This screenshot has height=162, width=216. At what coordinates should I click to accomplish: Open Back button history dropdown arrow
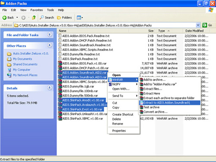click(17, 18)
